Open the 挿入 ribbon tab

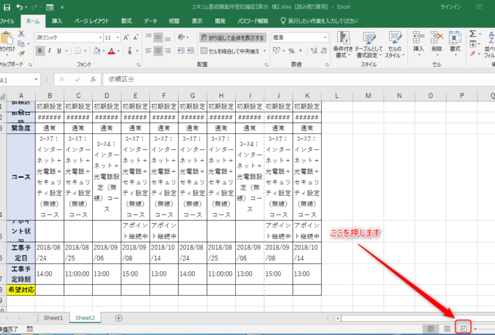(x=57, y=21)
